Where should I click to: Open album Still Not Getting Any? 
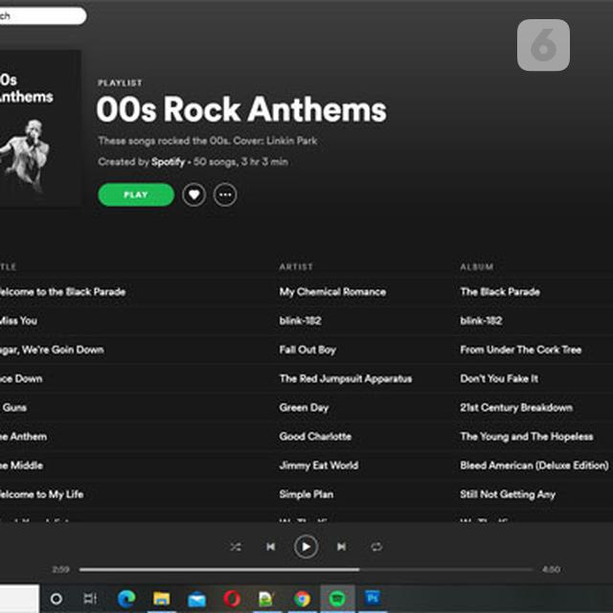pyautogui.click(x=508, y=494)
